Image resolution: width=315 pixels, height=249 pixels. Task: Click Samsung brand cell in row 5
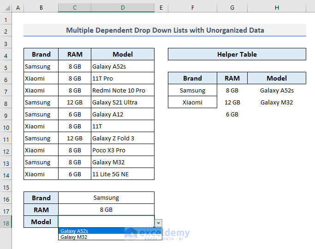tap(41, 66)
